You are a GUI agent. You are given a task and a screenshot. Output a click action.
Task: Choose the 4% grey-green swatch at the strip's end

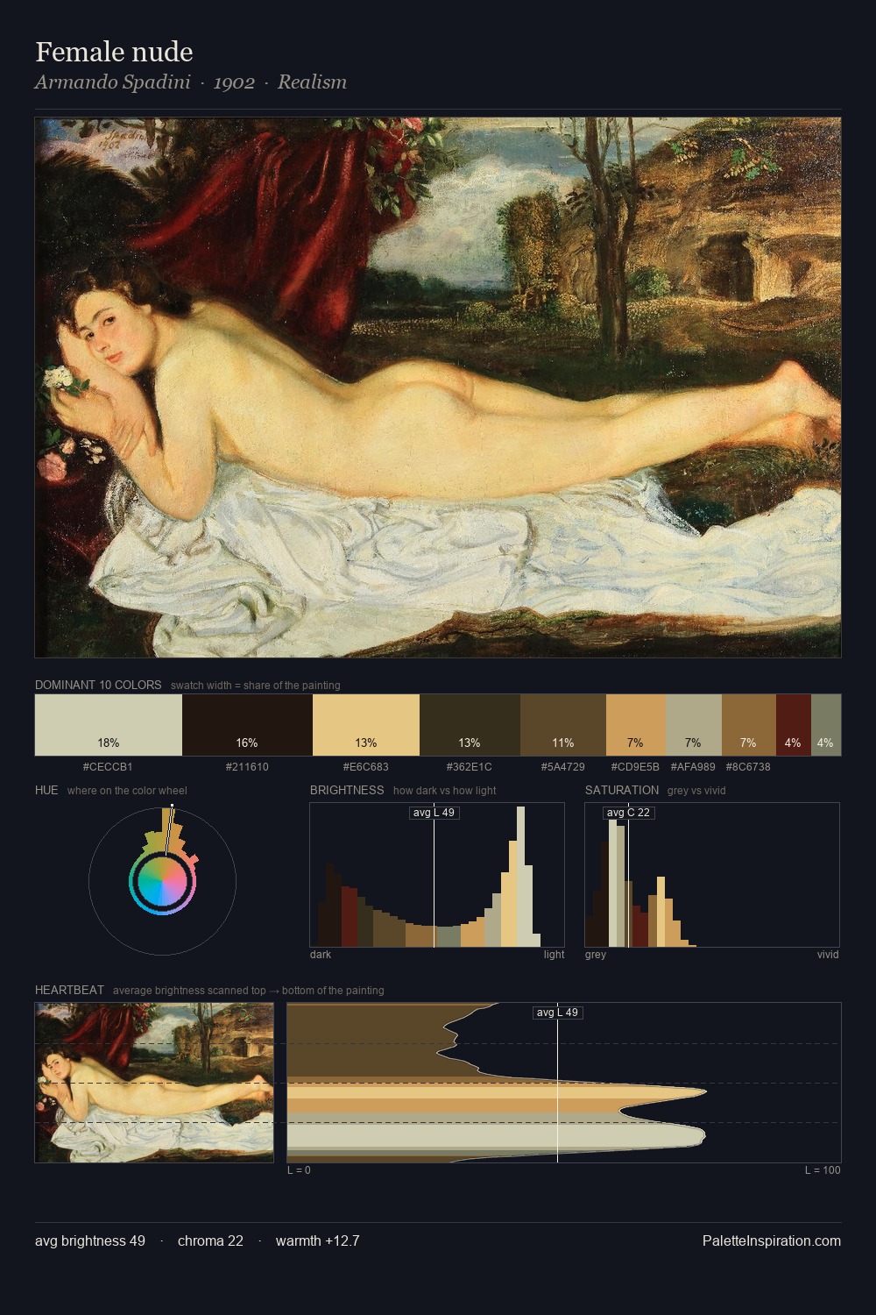[826, 725]
